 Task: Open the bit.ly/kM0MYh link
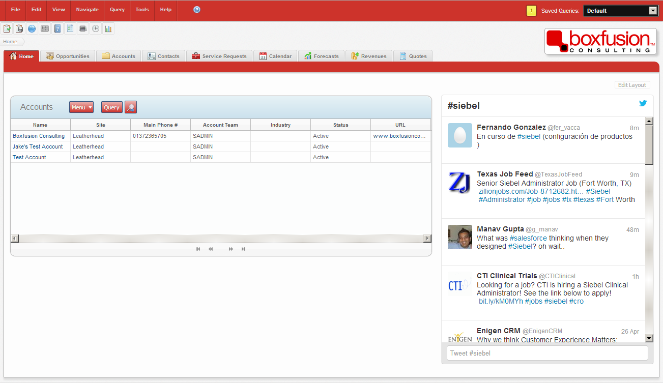tap(501, 301)
